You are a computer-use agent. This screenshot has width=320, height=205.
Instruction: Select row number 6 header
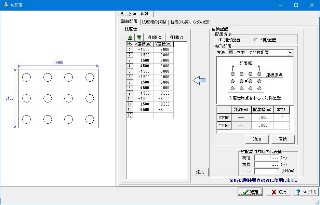tap(130, 77)
